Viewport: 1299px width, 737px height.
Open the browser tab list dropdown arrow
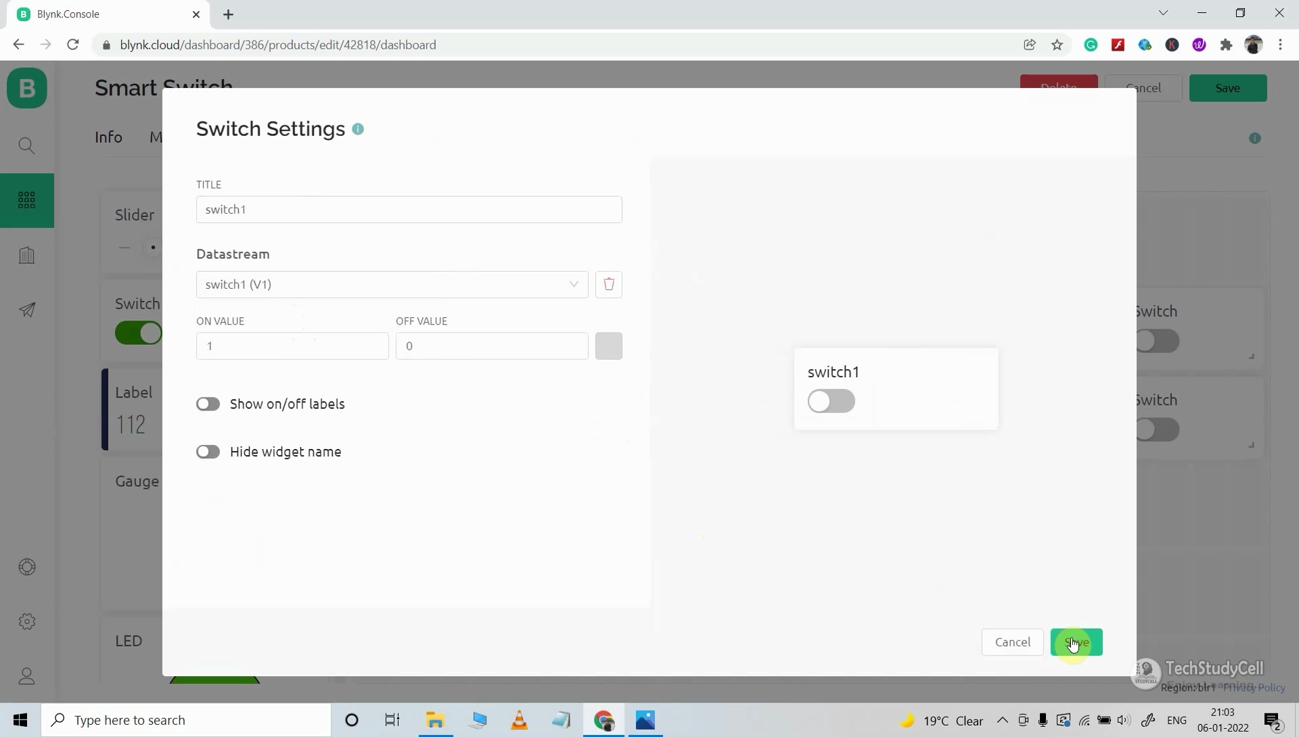click(1164, 13)
